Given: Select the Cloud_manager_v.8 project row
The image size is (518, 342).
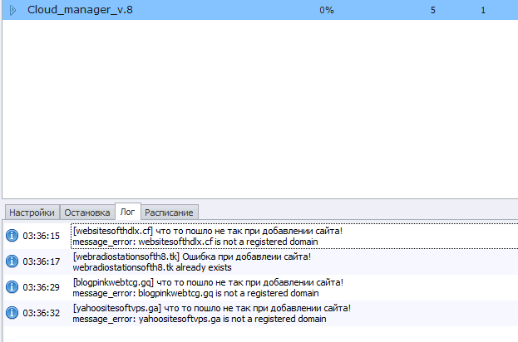Looking at the screenshot, I should click(260, 10).
